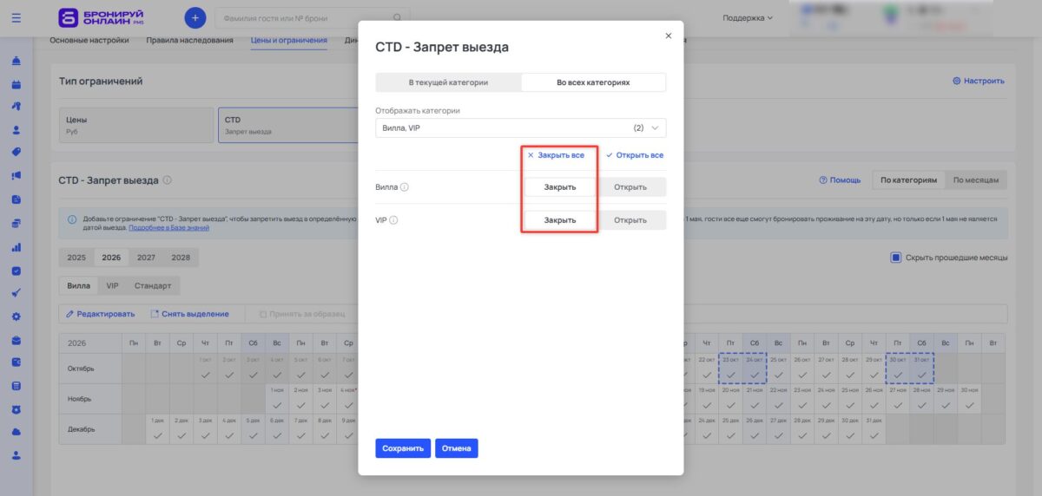Viewport: 1042px width, 496px height.
Task: Click the 1 ноя calendar cell
Action: pos(277,399)
